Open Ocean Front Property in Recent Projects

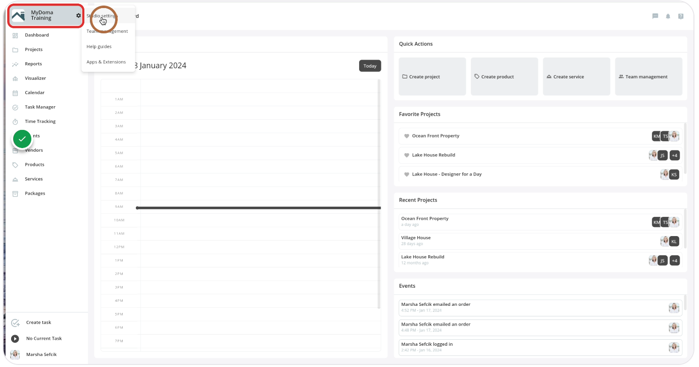[x=540, y=222]
